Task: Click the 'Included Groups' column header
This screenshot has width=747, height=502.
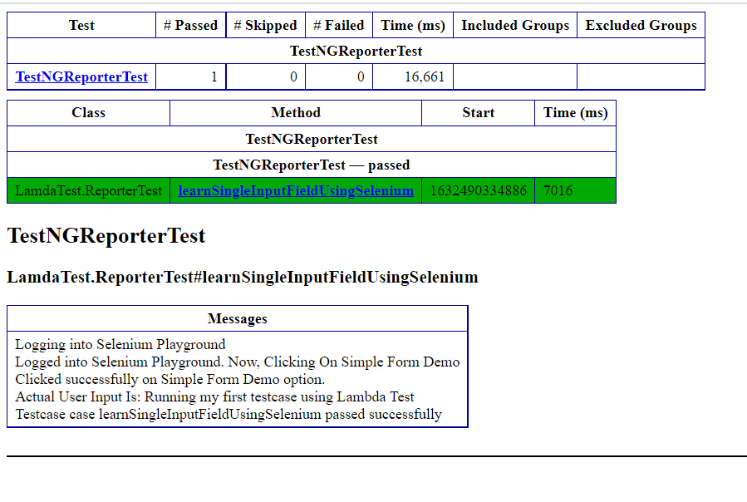Action: pos(515,25)
